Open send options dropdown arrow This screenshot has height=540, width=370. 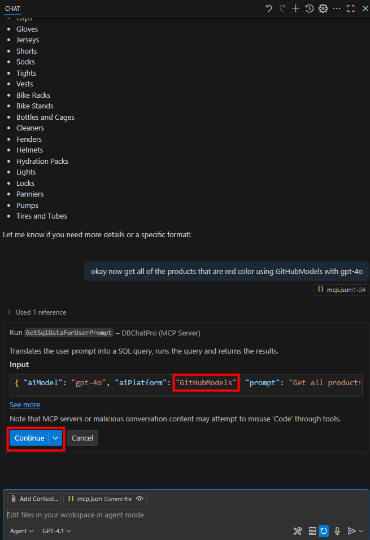361,531
